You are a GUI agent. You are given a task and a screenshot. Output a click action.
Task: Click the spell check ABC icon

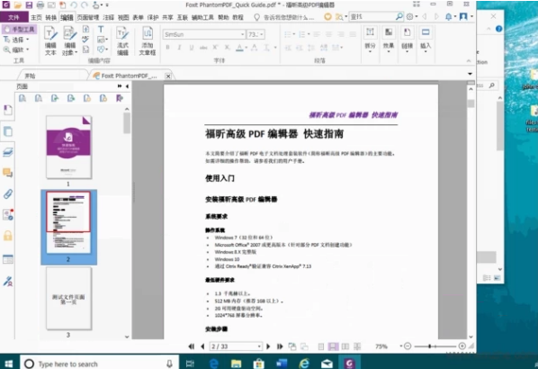tap(85, 40)
